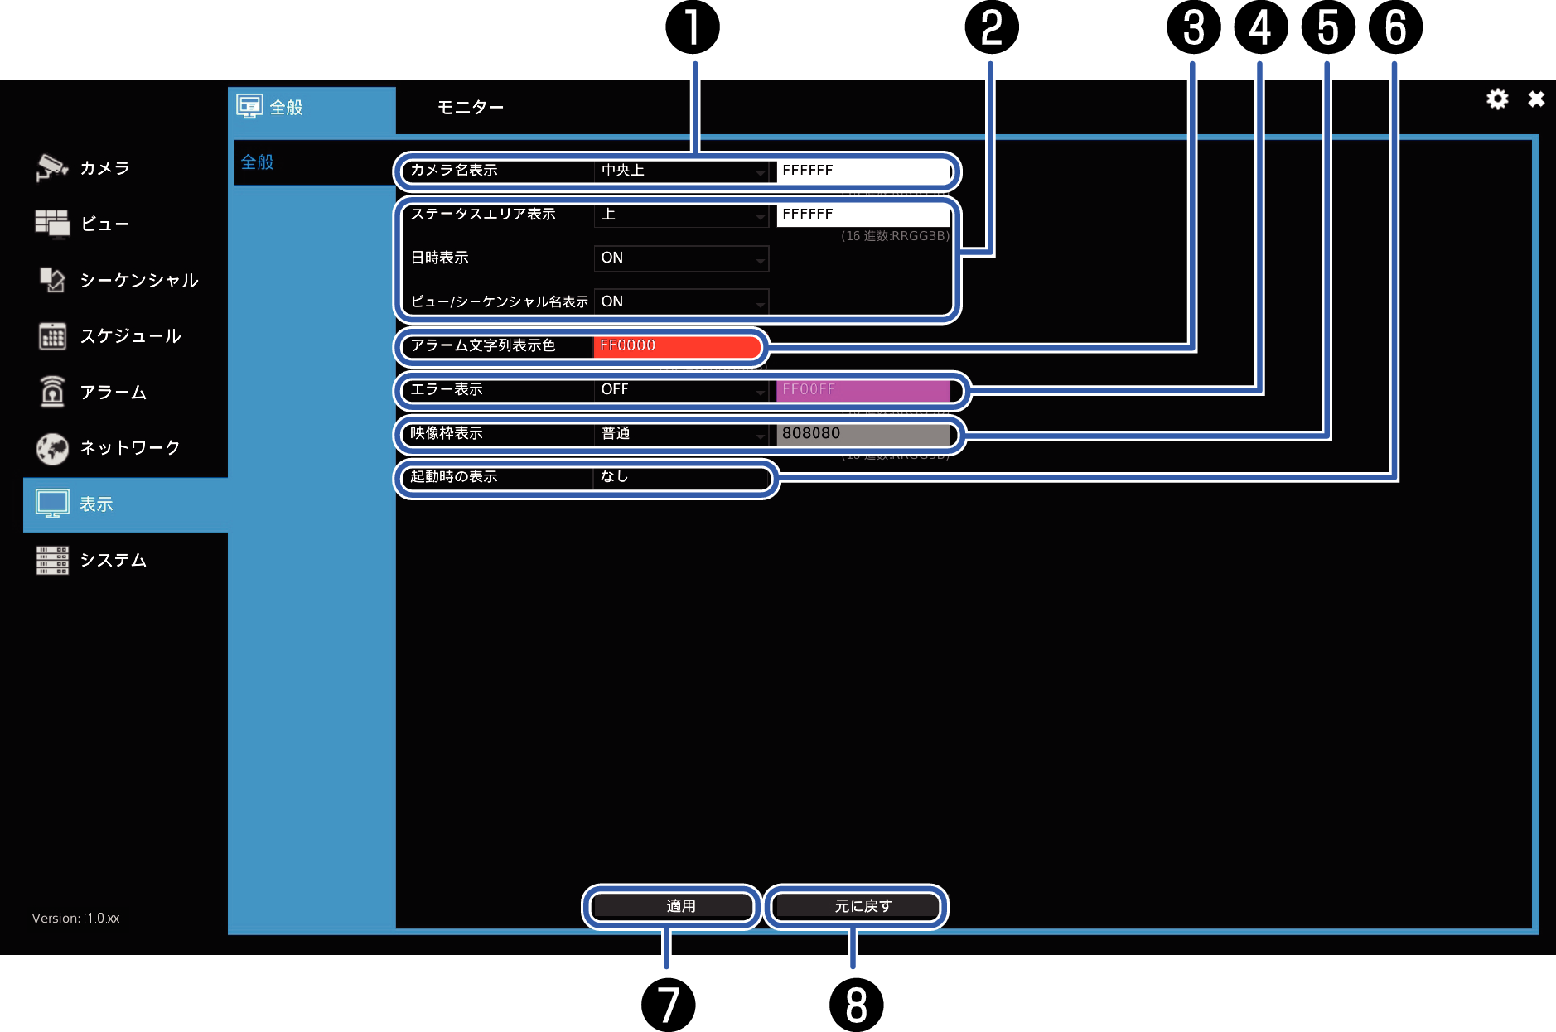Open the 日時表示 ON dropdown
The width and height of the screenshot is (1556, 1032).
682,258
